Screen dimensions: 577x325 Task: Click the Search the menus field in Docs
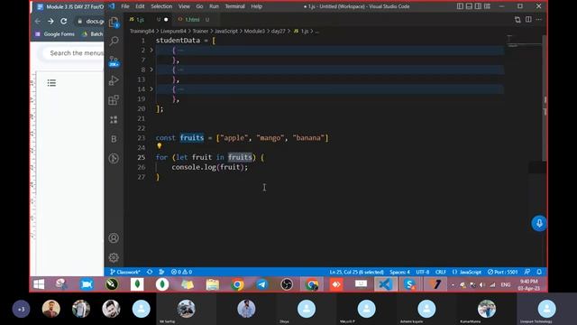pyautogui.click(x=74, y=53)
